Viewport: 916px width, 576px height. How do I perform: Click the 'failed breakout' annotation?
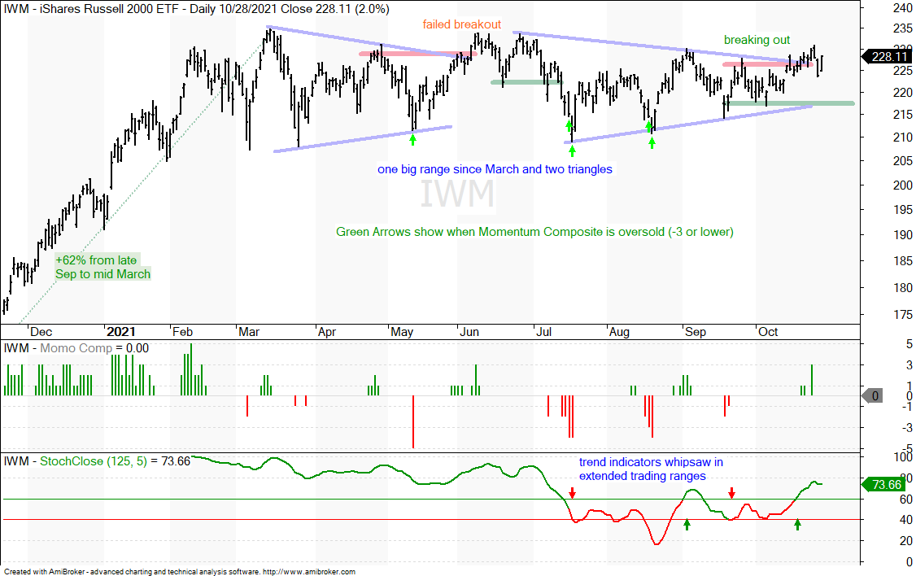coord(461,24)
